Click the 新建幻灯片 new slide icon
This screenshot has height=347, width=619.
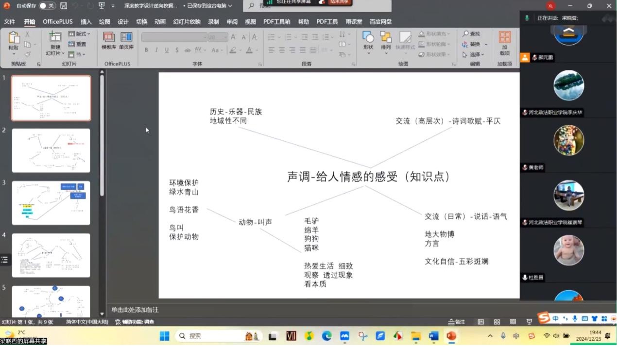[x=55, y=41]
